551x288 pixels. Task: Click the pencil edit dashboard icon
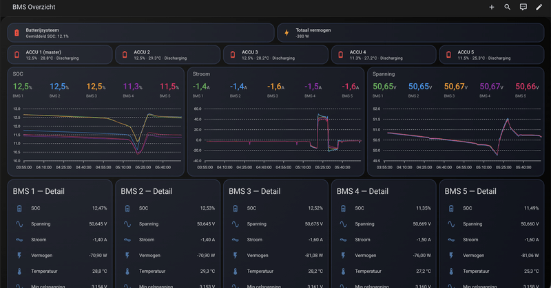coord(539,7)
